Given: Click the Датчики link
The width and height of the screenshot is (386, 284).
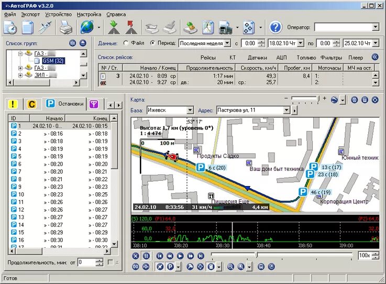Looking at the screenshot, I should coord(257,58).
